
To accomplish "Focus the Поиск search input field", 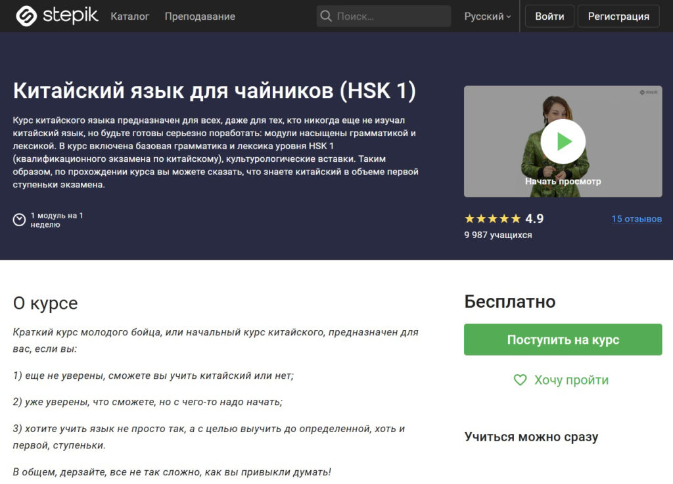I will (x=391, y=16).
